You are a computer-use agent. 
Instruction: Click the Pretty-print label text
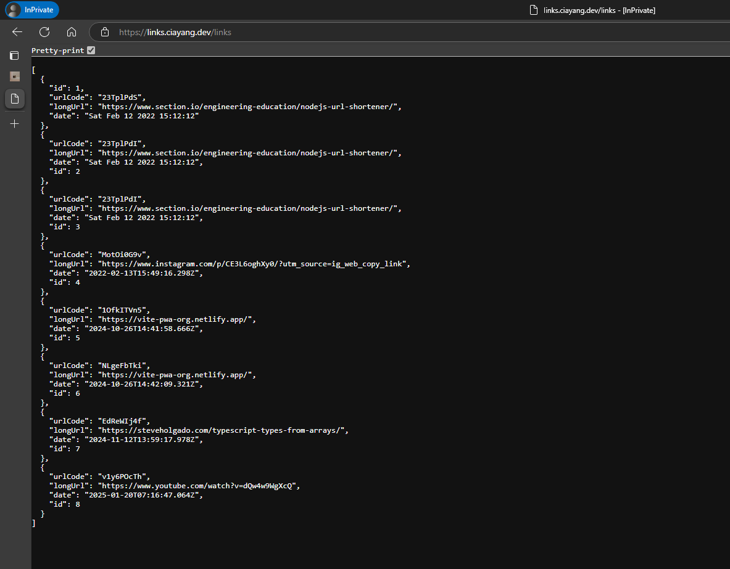pyautogui.click(x=57, y=51)
